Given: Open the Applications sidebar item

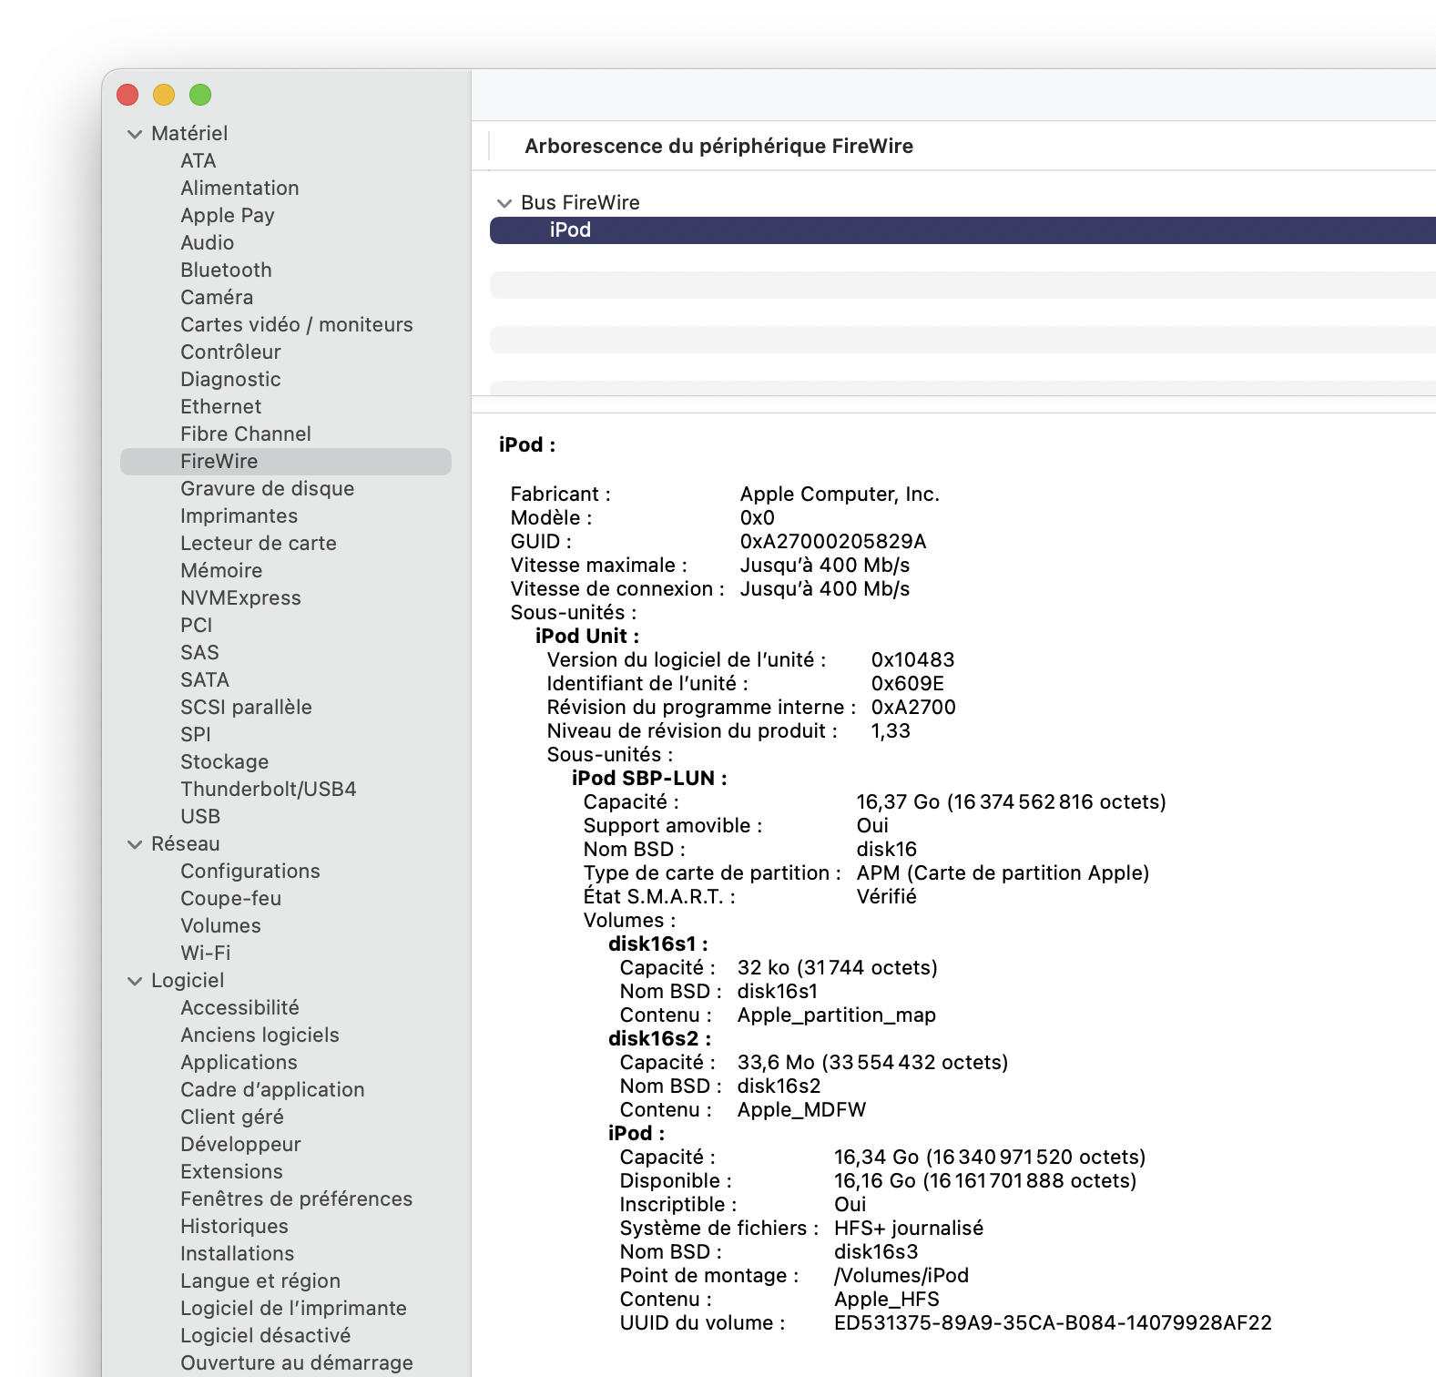Looking at the screenshot, I should coord(239,1063).
